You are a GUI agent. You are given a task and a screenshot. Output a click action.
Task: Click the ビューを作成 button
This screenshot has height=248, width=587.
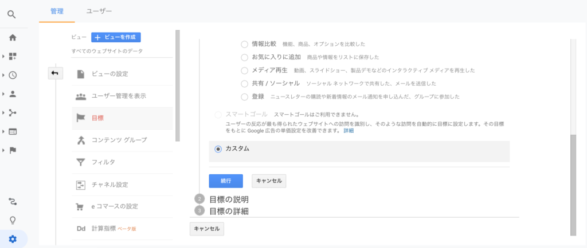click(x=116, y=37)
